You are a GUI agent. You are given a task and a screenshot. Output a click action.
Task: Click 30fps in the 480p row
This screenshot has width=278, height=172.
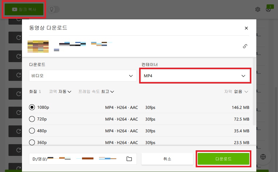150,131
